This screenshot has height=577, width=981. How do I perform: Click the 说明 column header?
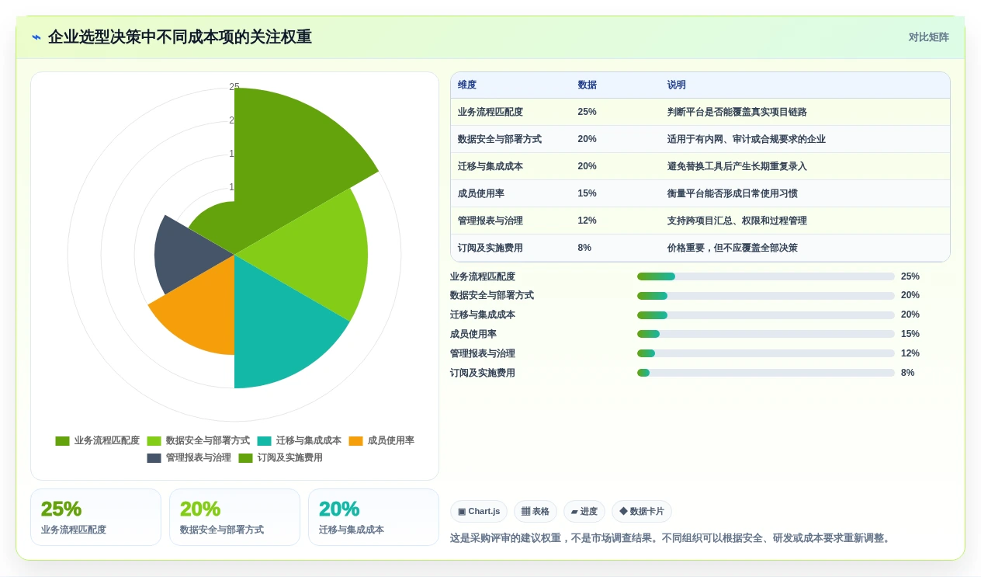coord(677,85)
